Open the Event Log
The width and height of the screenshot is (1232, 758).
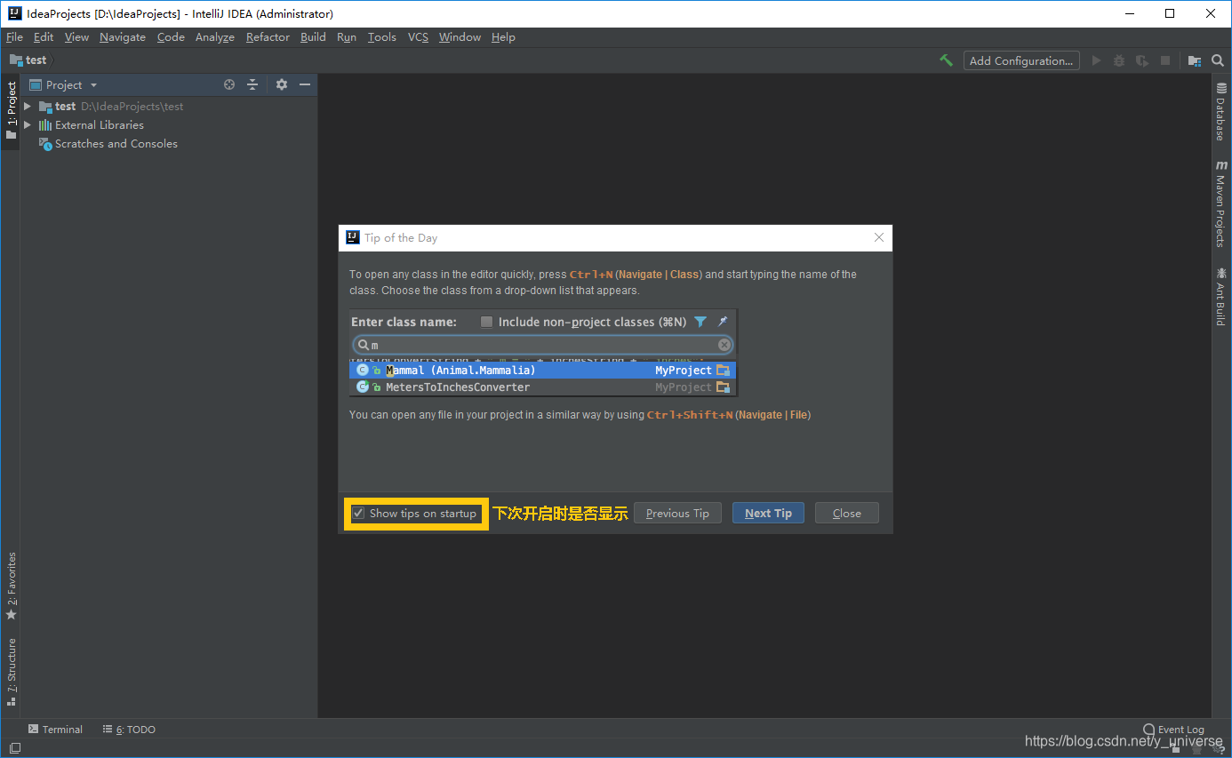[1173, 730]
